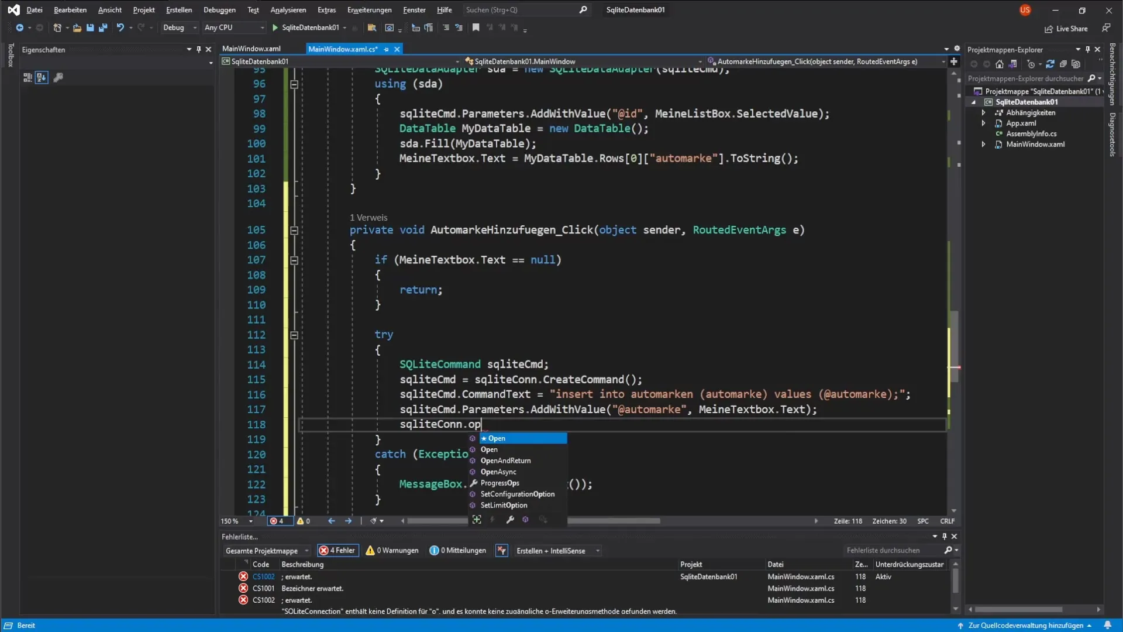Open the Bearbeiten menu

click(x=70, y=10)
